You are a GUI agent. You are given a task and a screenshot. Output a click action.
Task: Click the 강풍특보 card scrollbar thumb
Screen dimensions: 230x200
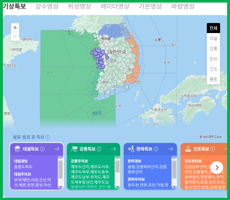point(117,167)
